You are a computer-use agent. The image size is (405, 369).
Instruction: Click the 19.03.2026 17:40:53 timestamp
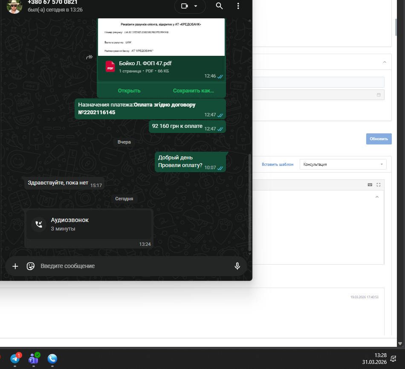[364, 297]
